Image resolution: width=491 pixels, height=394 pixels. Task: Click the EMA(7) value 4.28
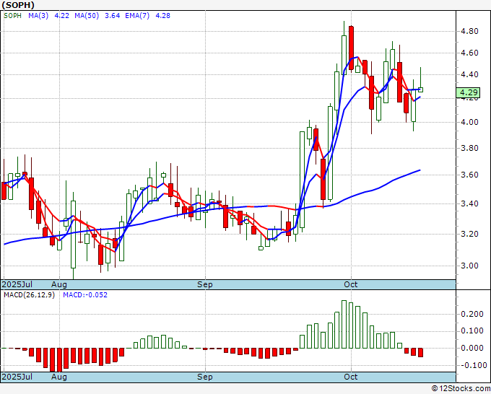click(x=163, y=16)
